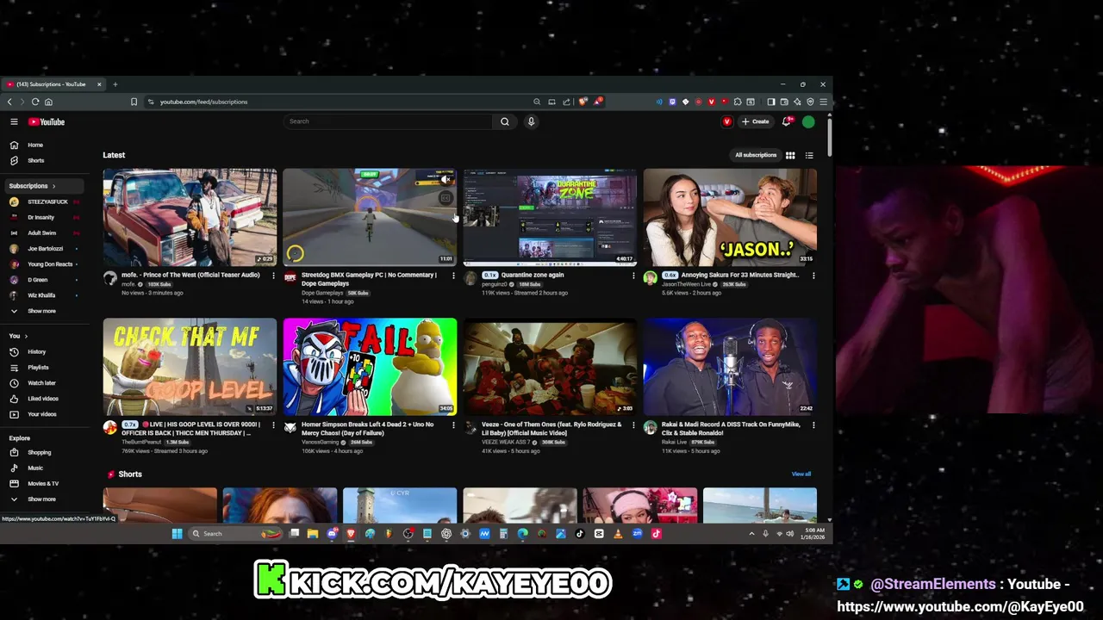Open options for Rakai & Madi video
Viewport: 1103px width, 620px height.
click(x=813, y=425)
